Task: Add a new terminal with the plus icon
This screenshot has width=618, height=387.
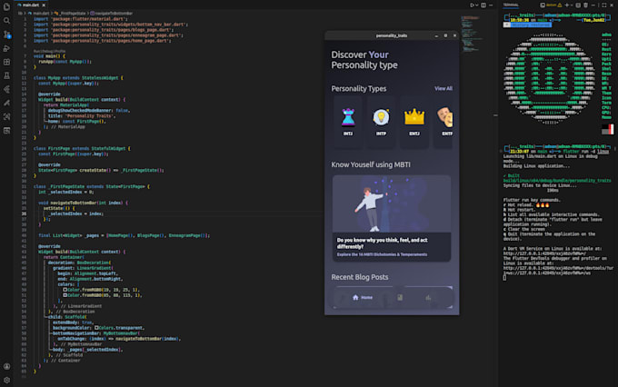Action: click(x=567, y=5)
